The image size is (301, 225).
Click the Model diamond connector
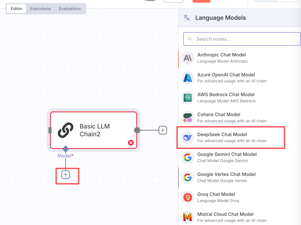[x=66, y=149]
